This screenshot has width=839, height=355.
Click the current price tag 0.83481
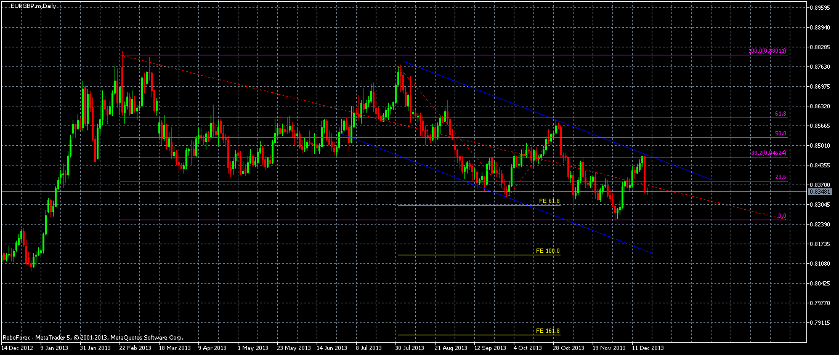tap(821, 192)
